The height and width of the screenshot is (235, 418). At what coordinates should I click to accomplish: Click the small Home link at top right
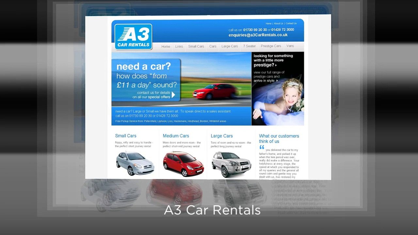(268, 23)
